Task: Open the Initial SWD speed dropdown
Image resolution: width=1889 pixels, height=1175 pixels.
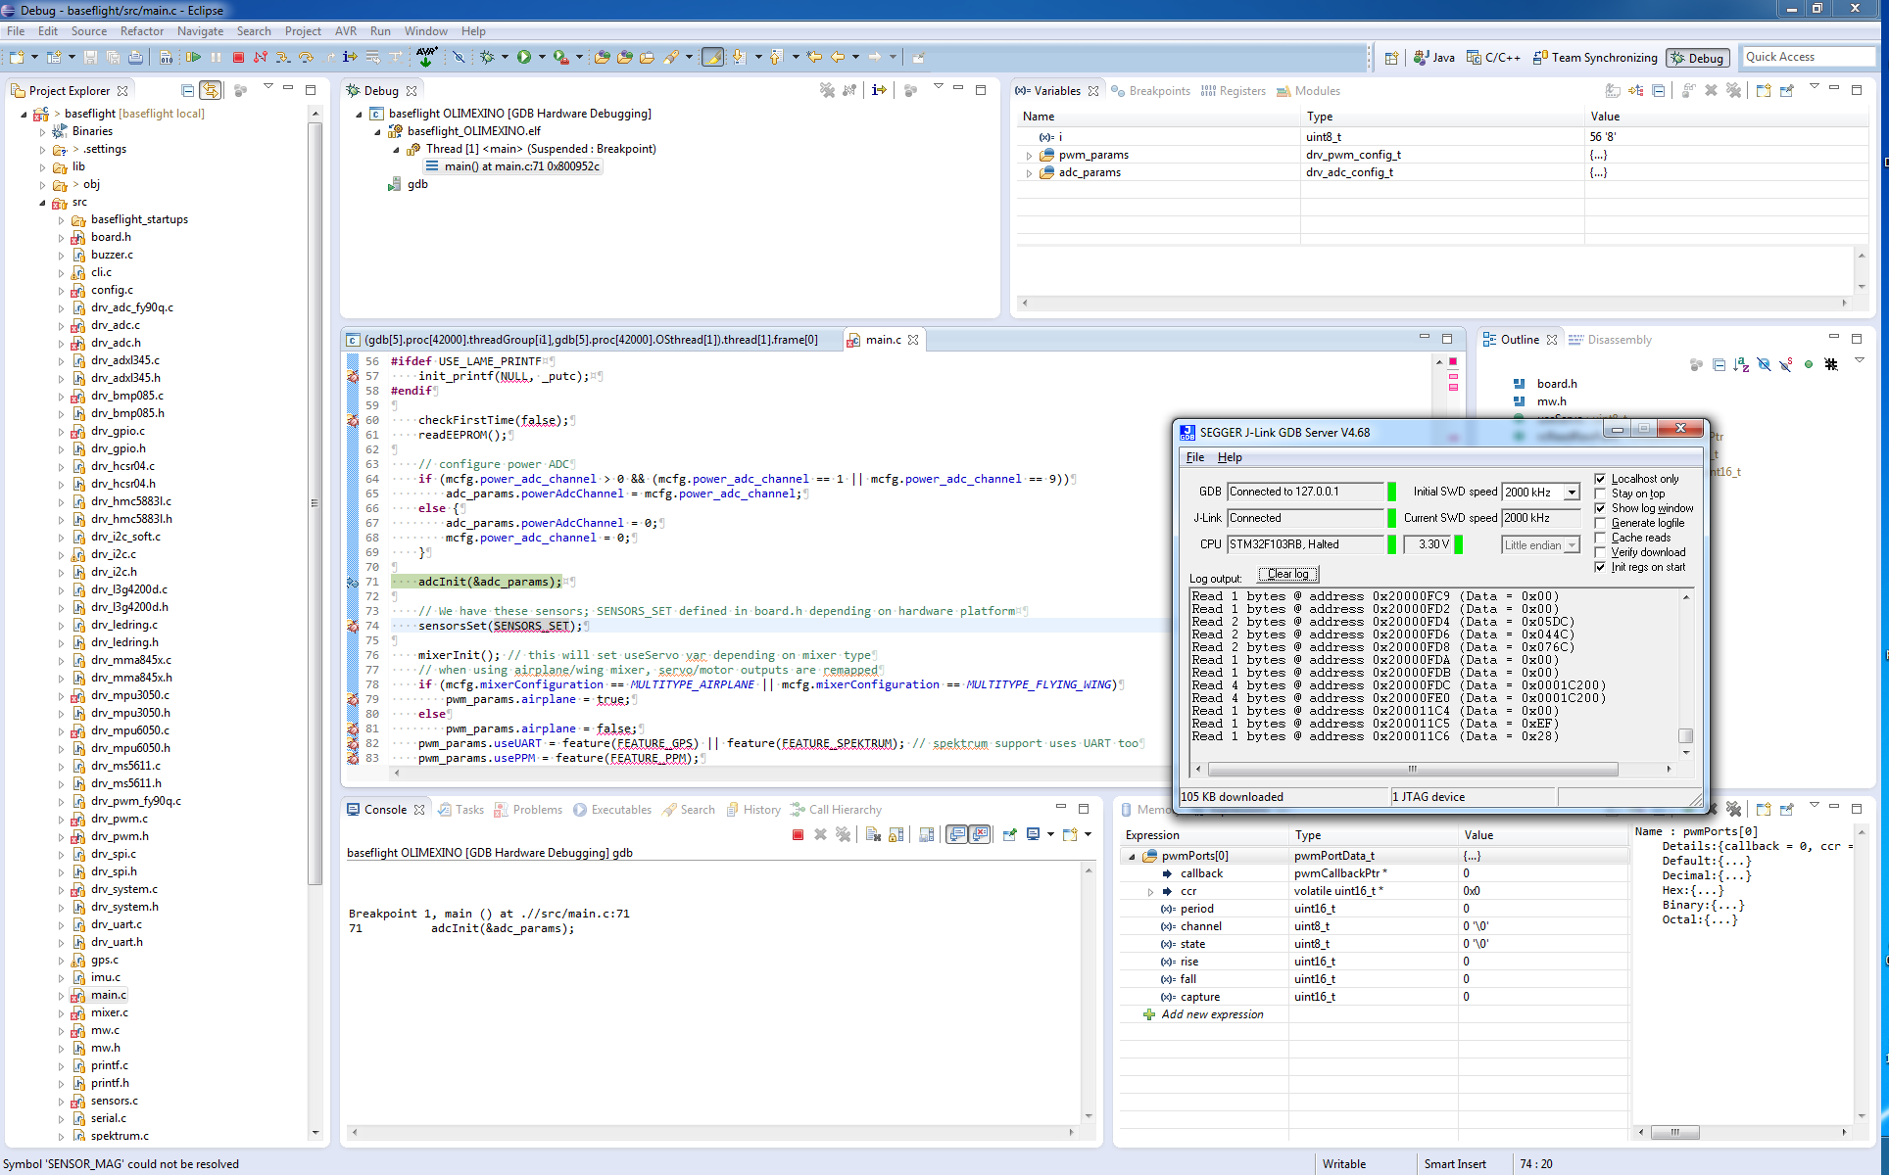Action: (x=1572, y=493)
